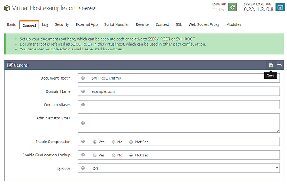
Task: Click the back arrow icon in General header
Action: pyautogui.click(x=279, y=65)
